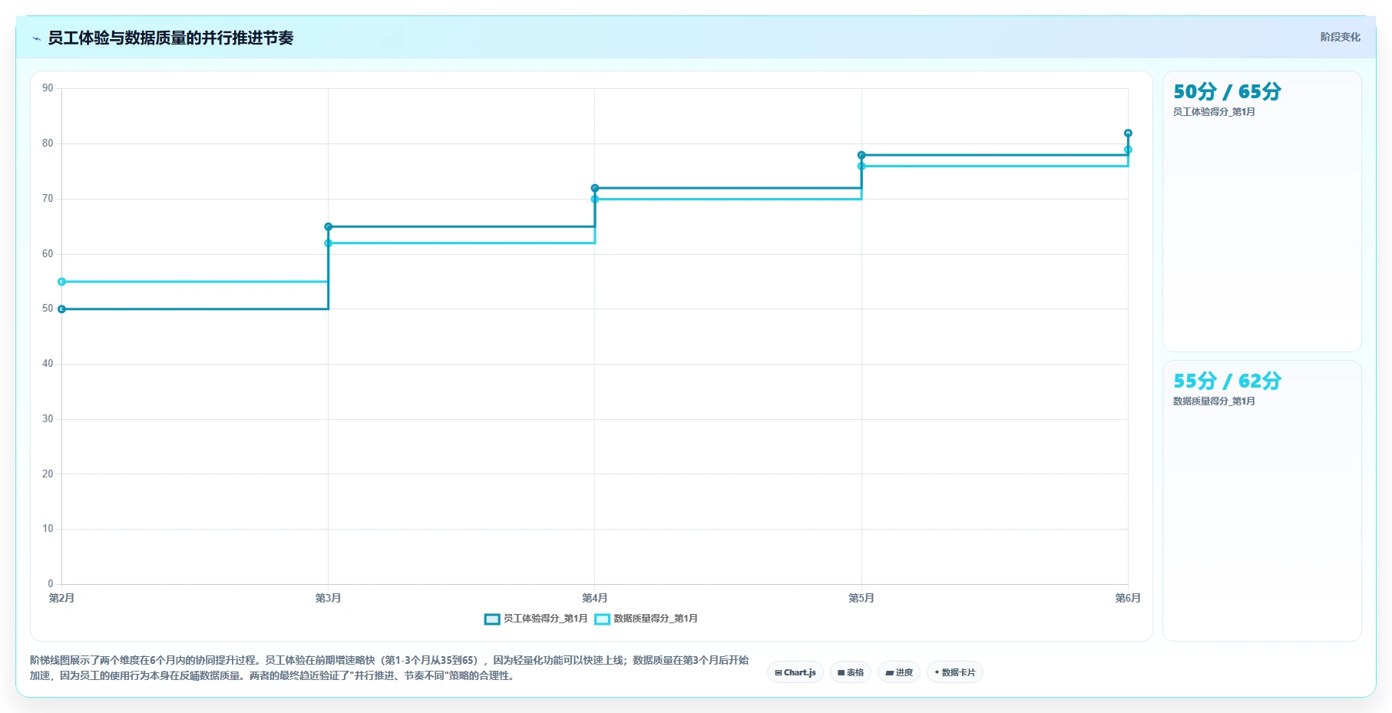Viewport: 1392px width, 713px height.
Task: Click the 数据质量 point at 第4月 (70)
Action: pyautogui.click(x=595, y=200)
